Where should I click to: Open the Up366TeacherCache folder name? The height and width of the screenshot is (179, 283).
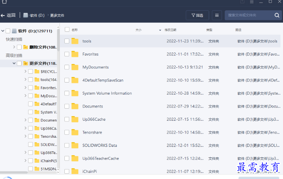[x=100, y=159]
